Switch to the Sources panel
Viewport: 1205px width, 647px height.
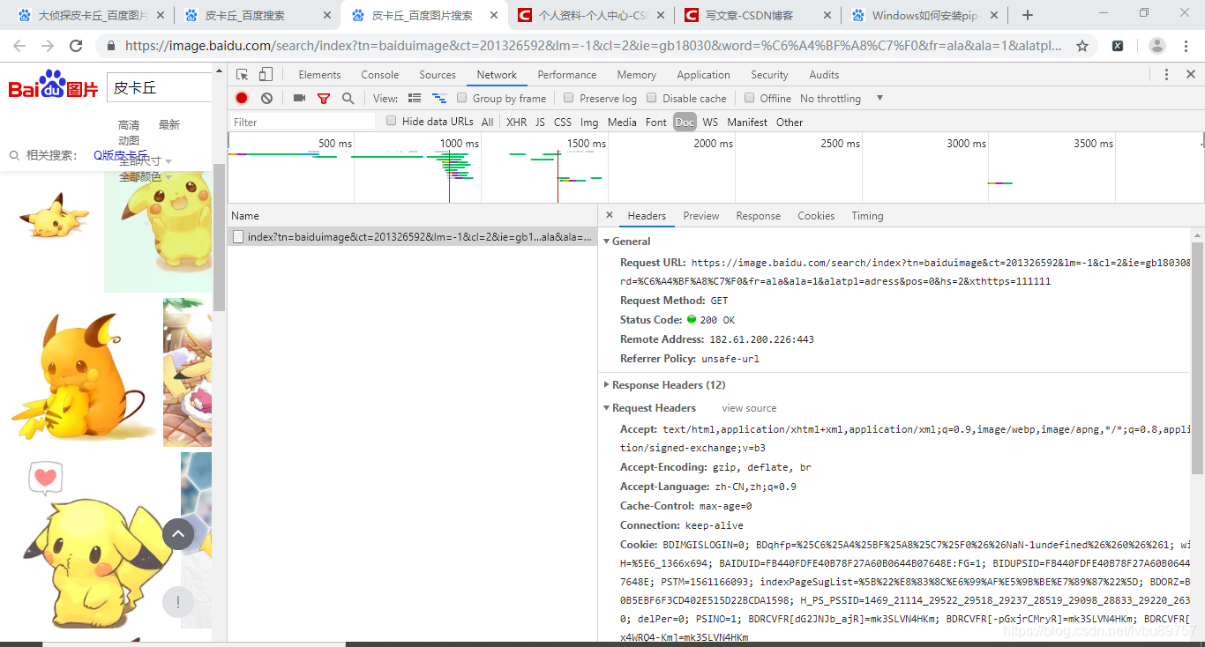[x=438, y=75]
